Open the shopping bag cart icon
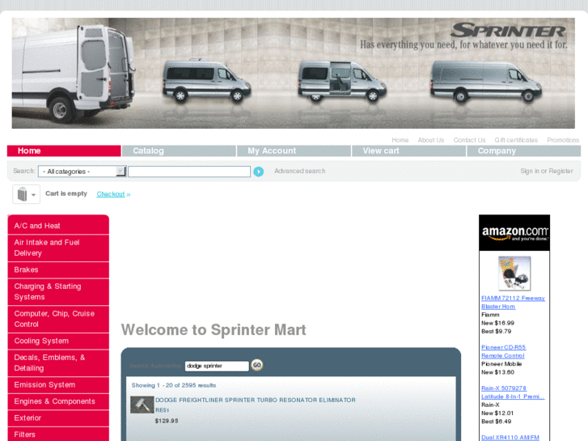 [23, 194]
